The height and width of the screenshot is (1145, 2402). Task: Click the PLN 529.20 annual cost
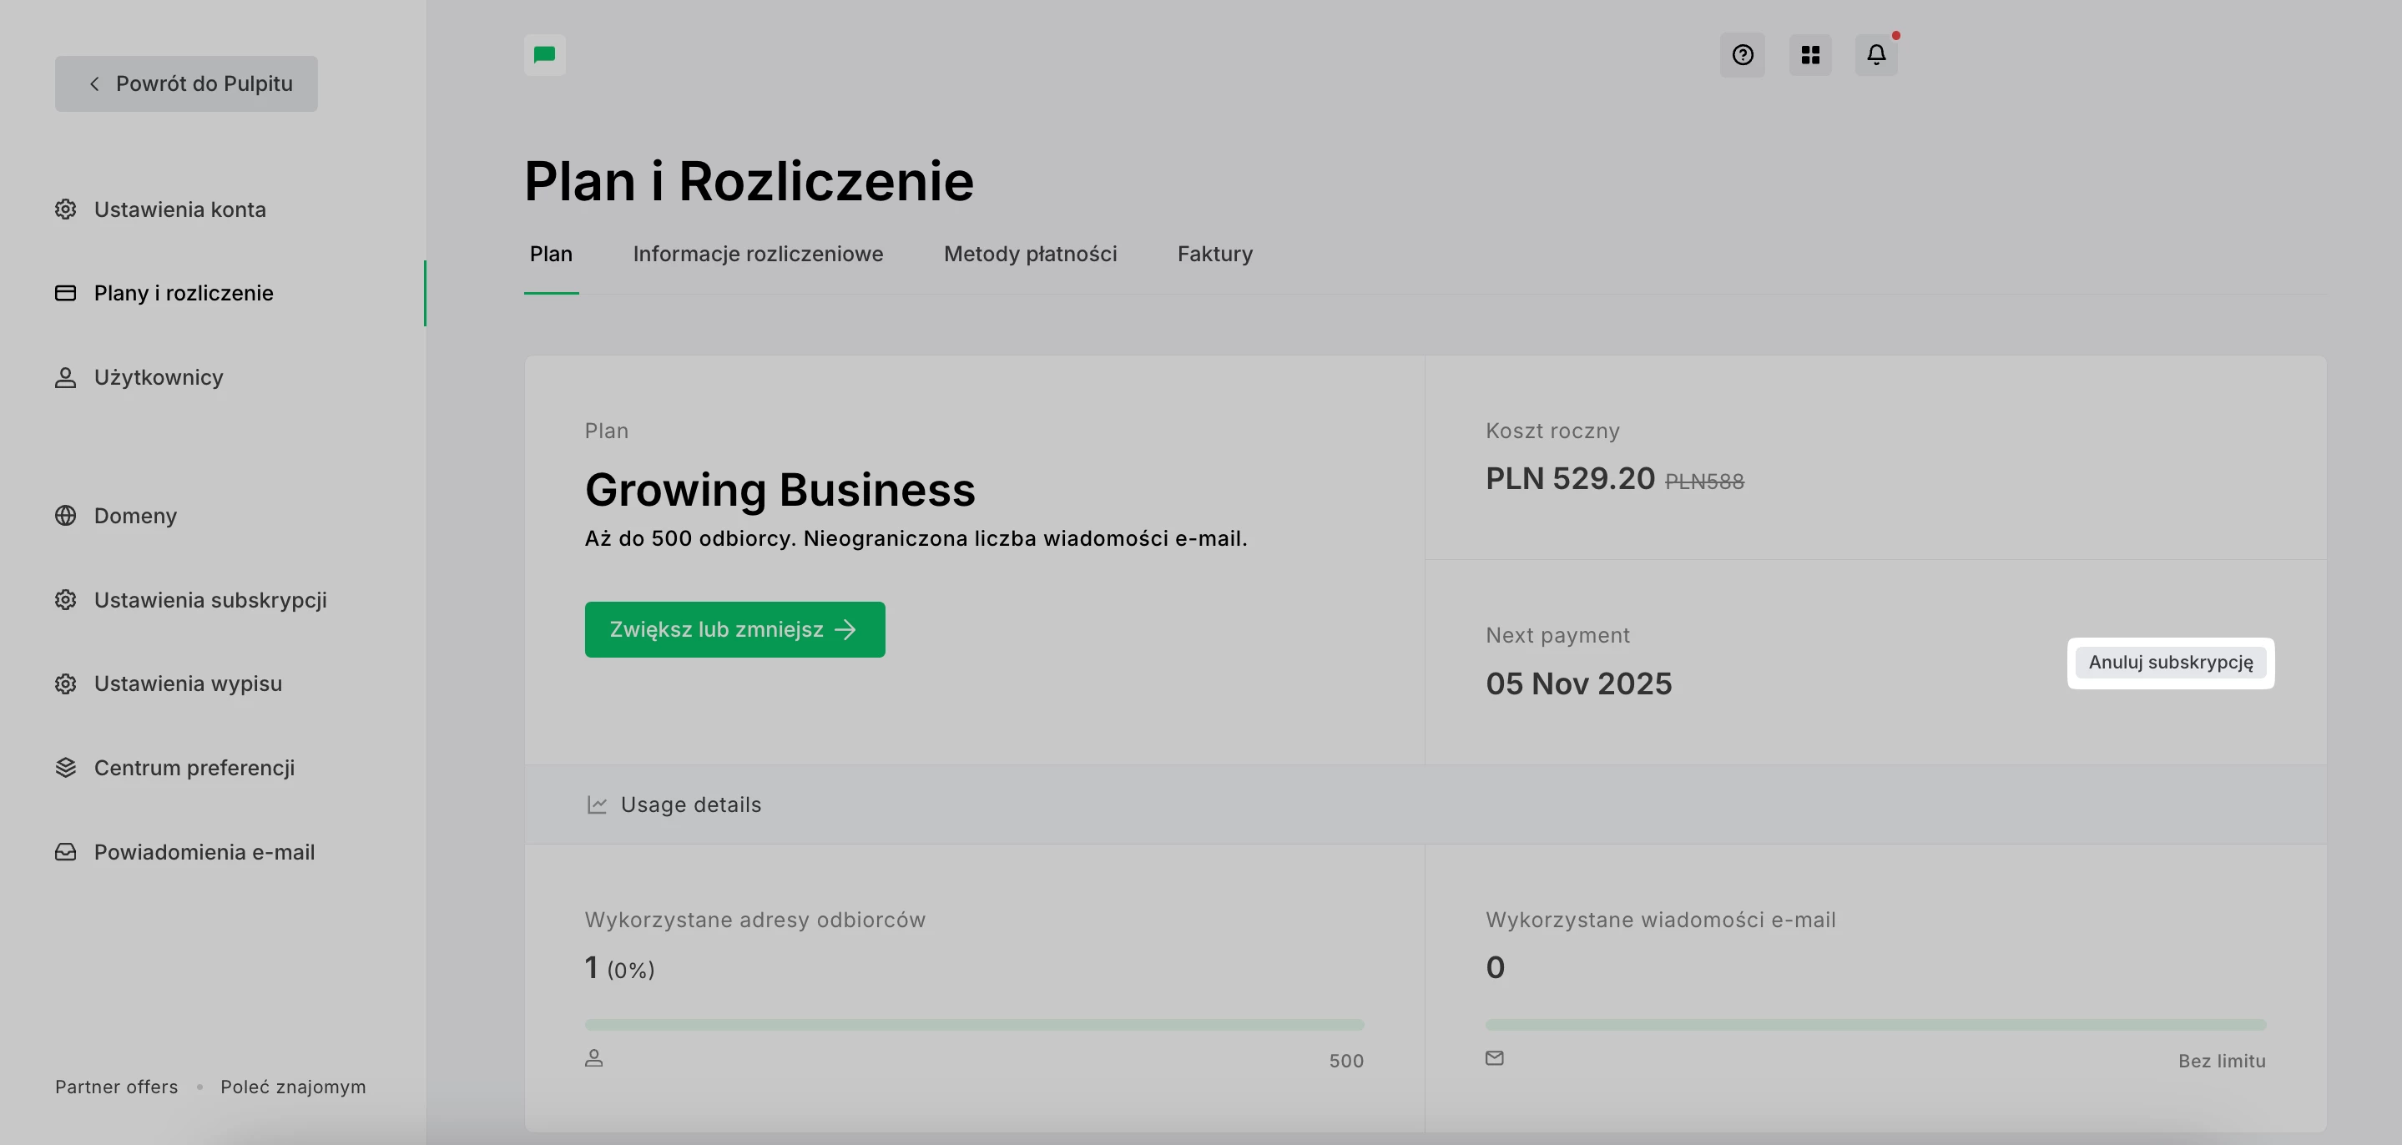1570,478
